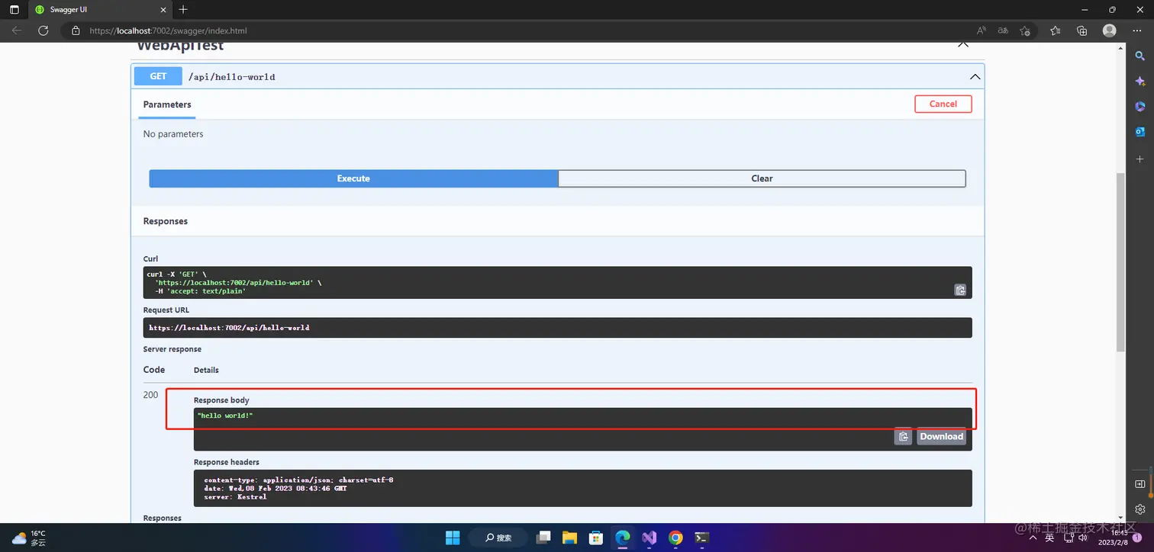Screen dimensions: 1154x552
Task: Click the address bar URL field
Action: tap(519, 30)
